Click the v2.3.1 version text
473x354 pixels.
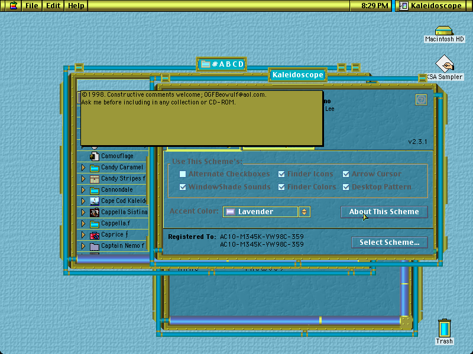(417, 142)
